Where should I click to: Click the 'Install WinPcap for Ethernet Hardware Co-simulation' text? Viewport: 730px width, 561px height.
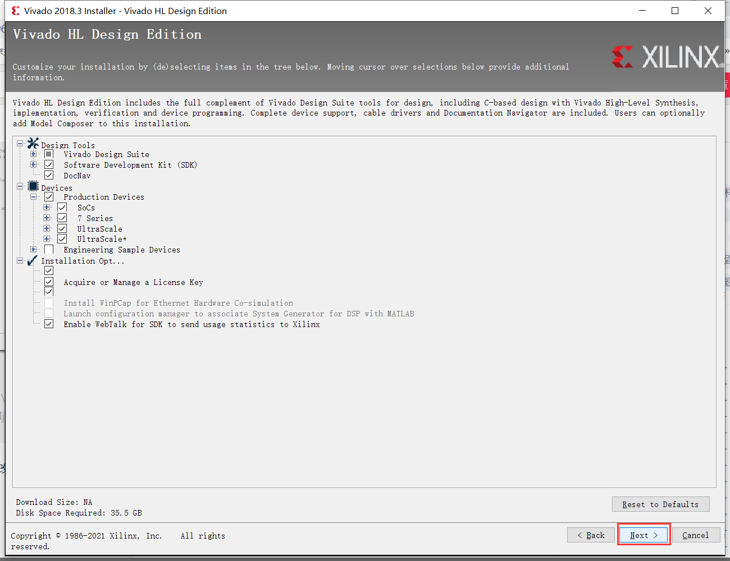click(x=179, y=303)
